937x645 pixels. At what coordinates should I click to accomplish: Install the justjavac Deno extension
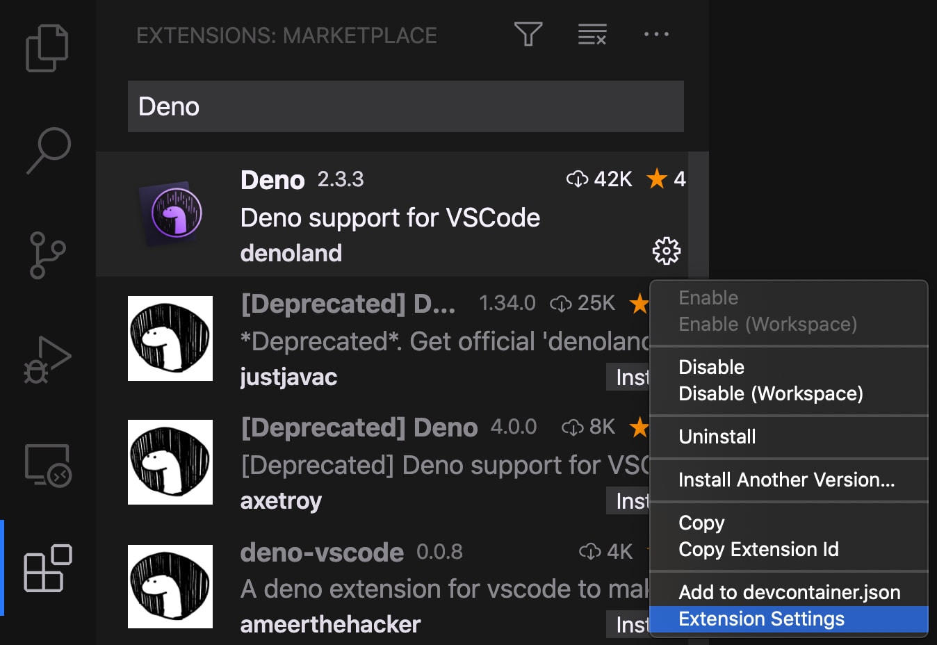click(x=629, y=377)
